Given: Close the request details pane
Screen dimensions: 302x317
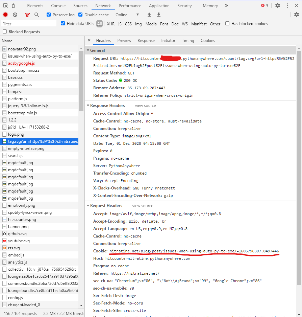Looking at the screenshot, I should (x=89, y=40).
